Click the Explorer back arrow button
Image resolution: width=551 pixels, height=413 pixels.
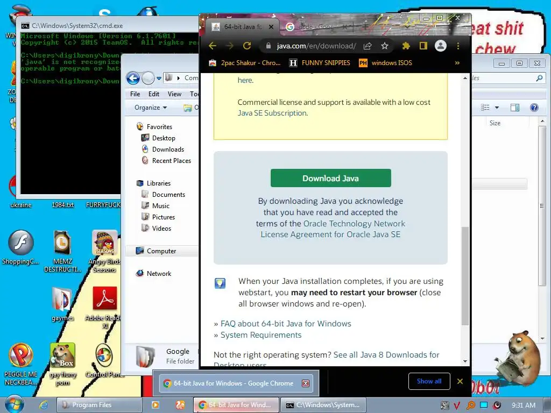(x=133, y=78)
